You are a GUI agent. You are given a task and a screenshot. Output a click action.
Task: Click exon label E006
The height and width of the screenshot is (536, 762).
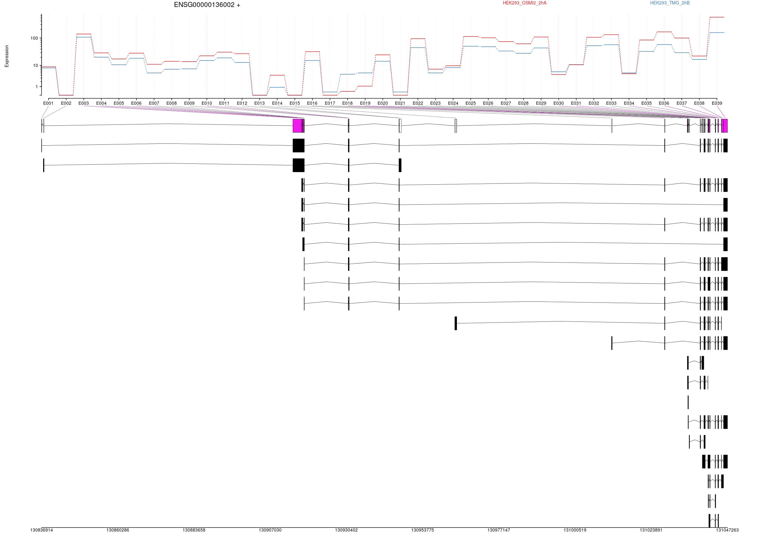point(137,103)
